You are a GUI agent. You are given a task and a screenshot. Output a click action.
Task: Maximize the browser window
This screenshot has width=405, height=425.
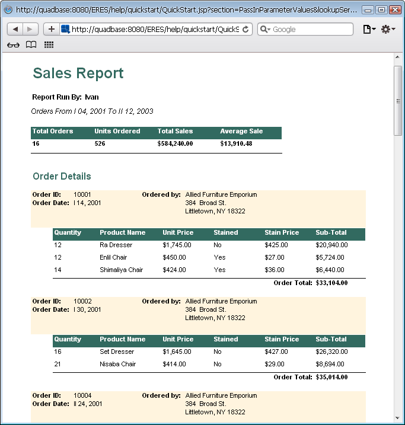click(x=381, y=10)
